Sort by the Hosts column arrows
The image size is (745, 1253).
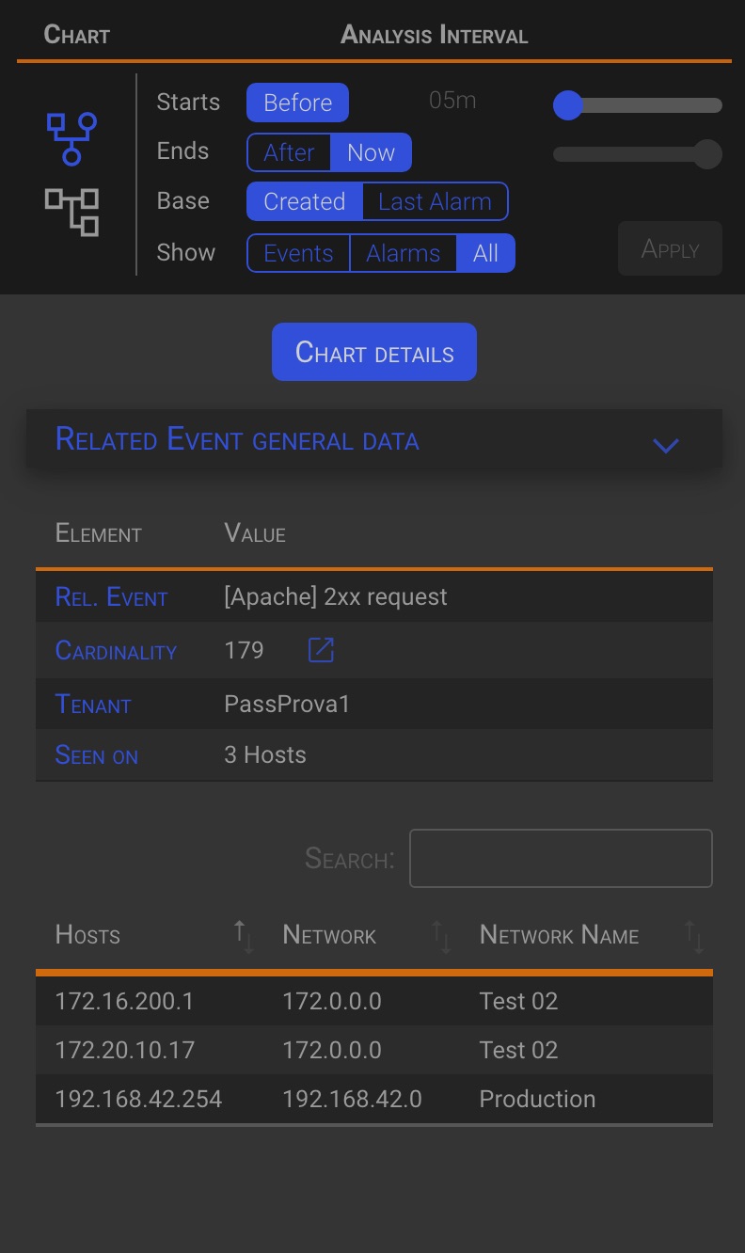[x=244, y=936]
